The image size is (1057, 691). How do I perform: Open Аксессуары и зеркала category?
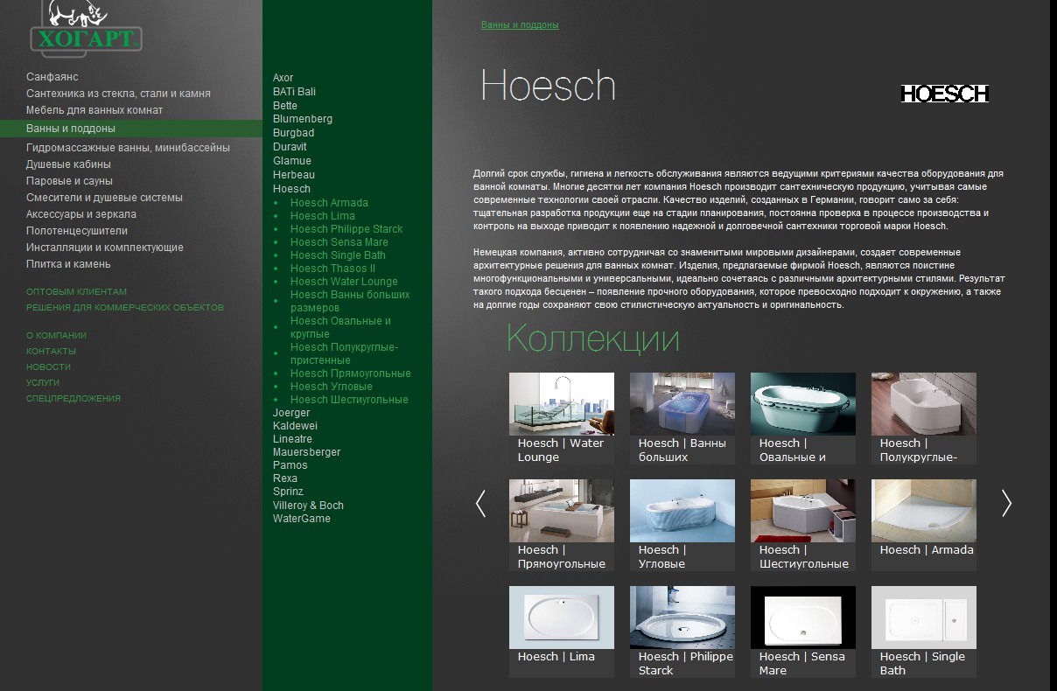tap(81, 214)
